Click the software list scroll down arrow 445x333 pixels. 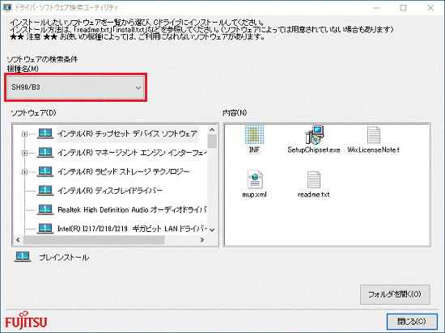[x=212, y=230]
